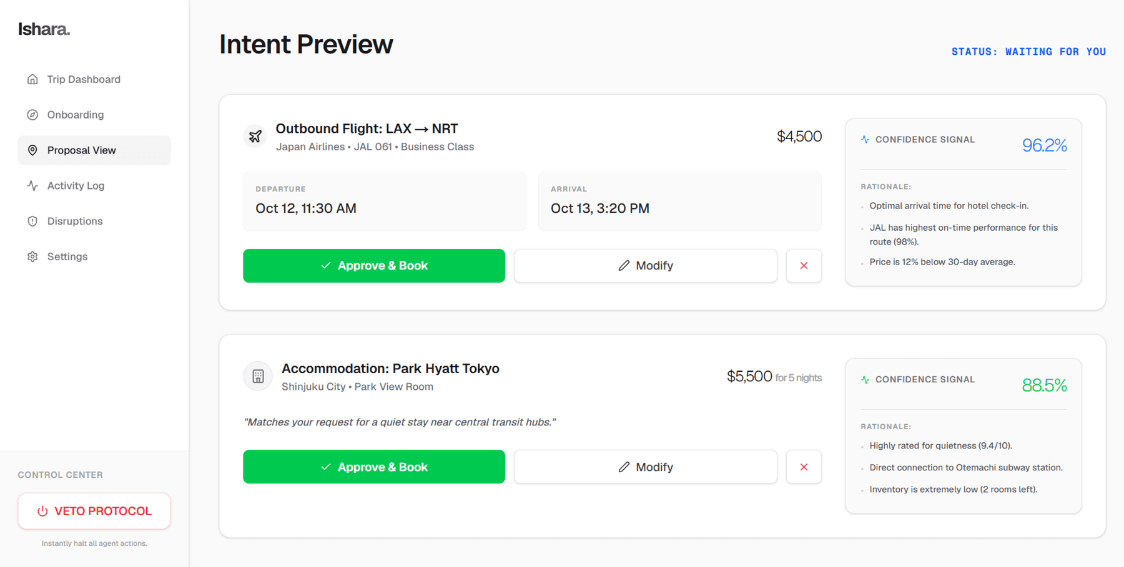Approve & Book the Park Hyatt Tokyo stay
The width and height of the screenshot is (1124, 567).
click(374, 467)
